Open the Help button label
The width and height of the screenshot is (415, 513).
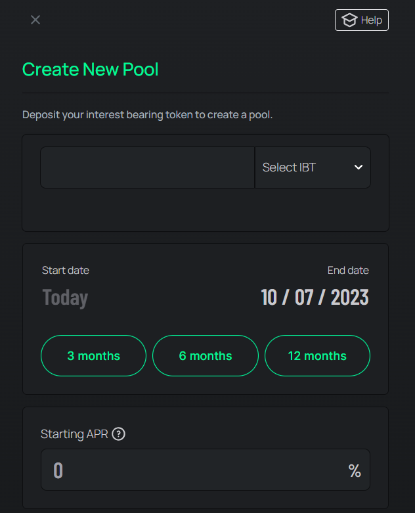pyautogui.click(x=372, y=20)
